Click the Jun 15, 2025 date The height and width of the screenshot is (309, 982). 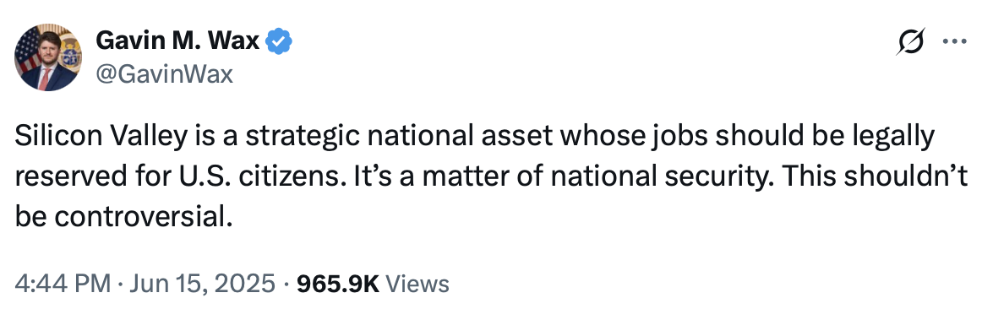(x=202, y=284)
